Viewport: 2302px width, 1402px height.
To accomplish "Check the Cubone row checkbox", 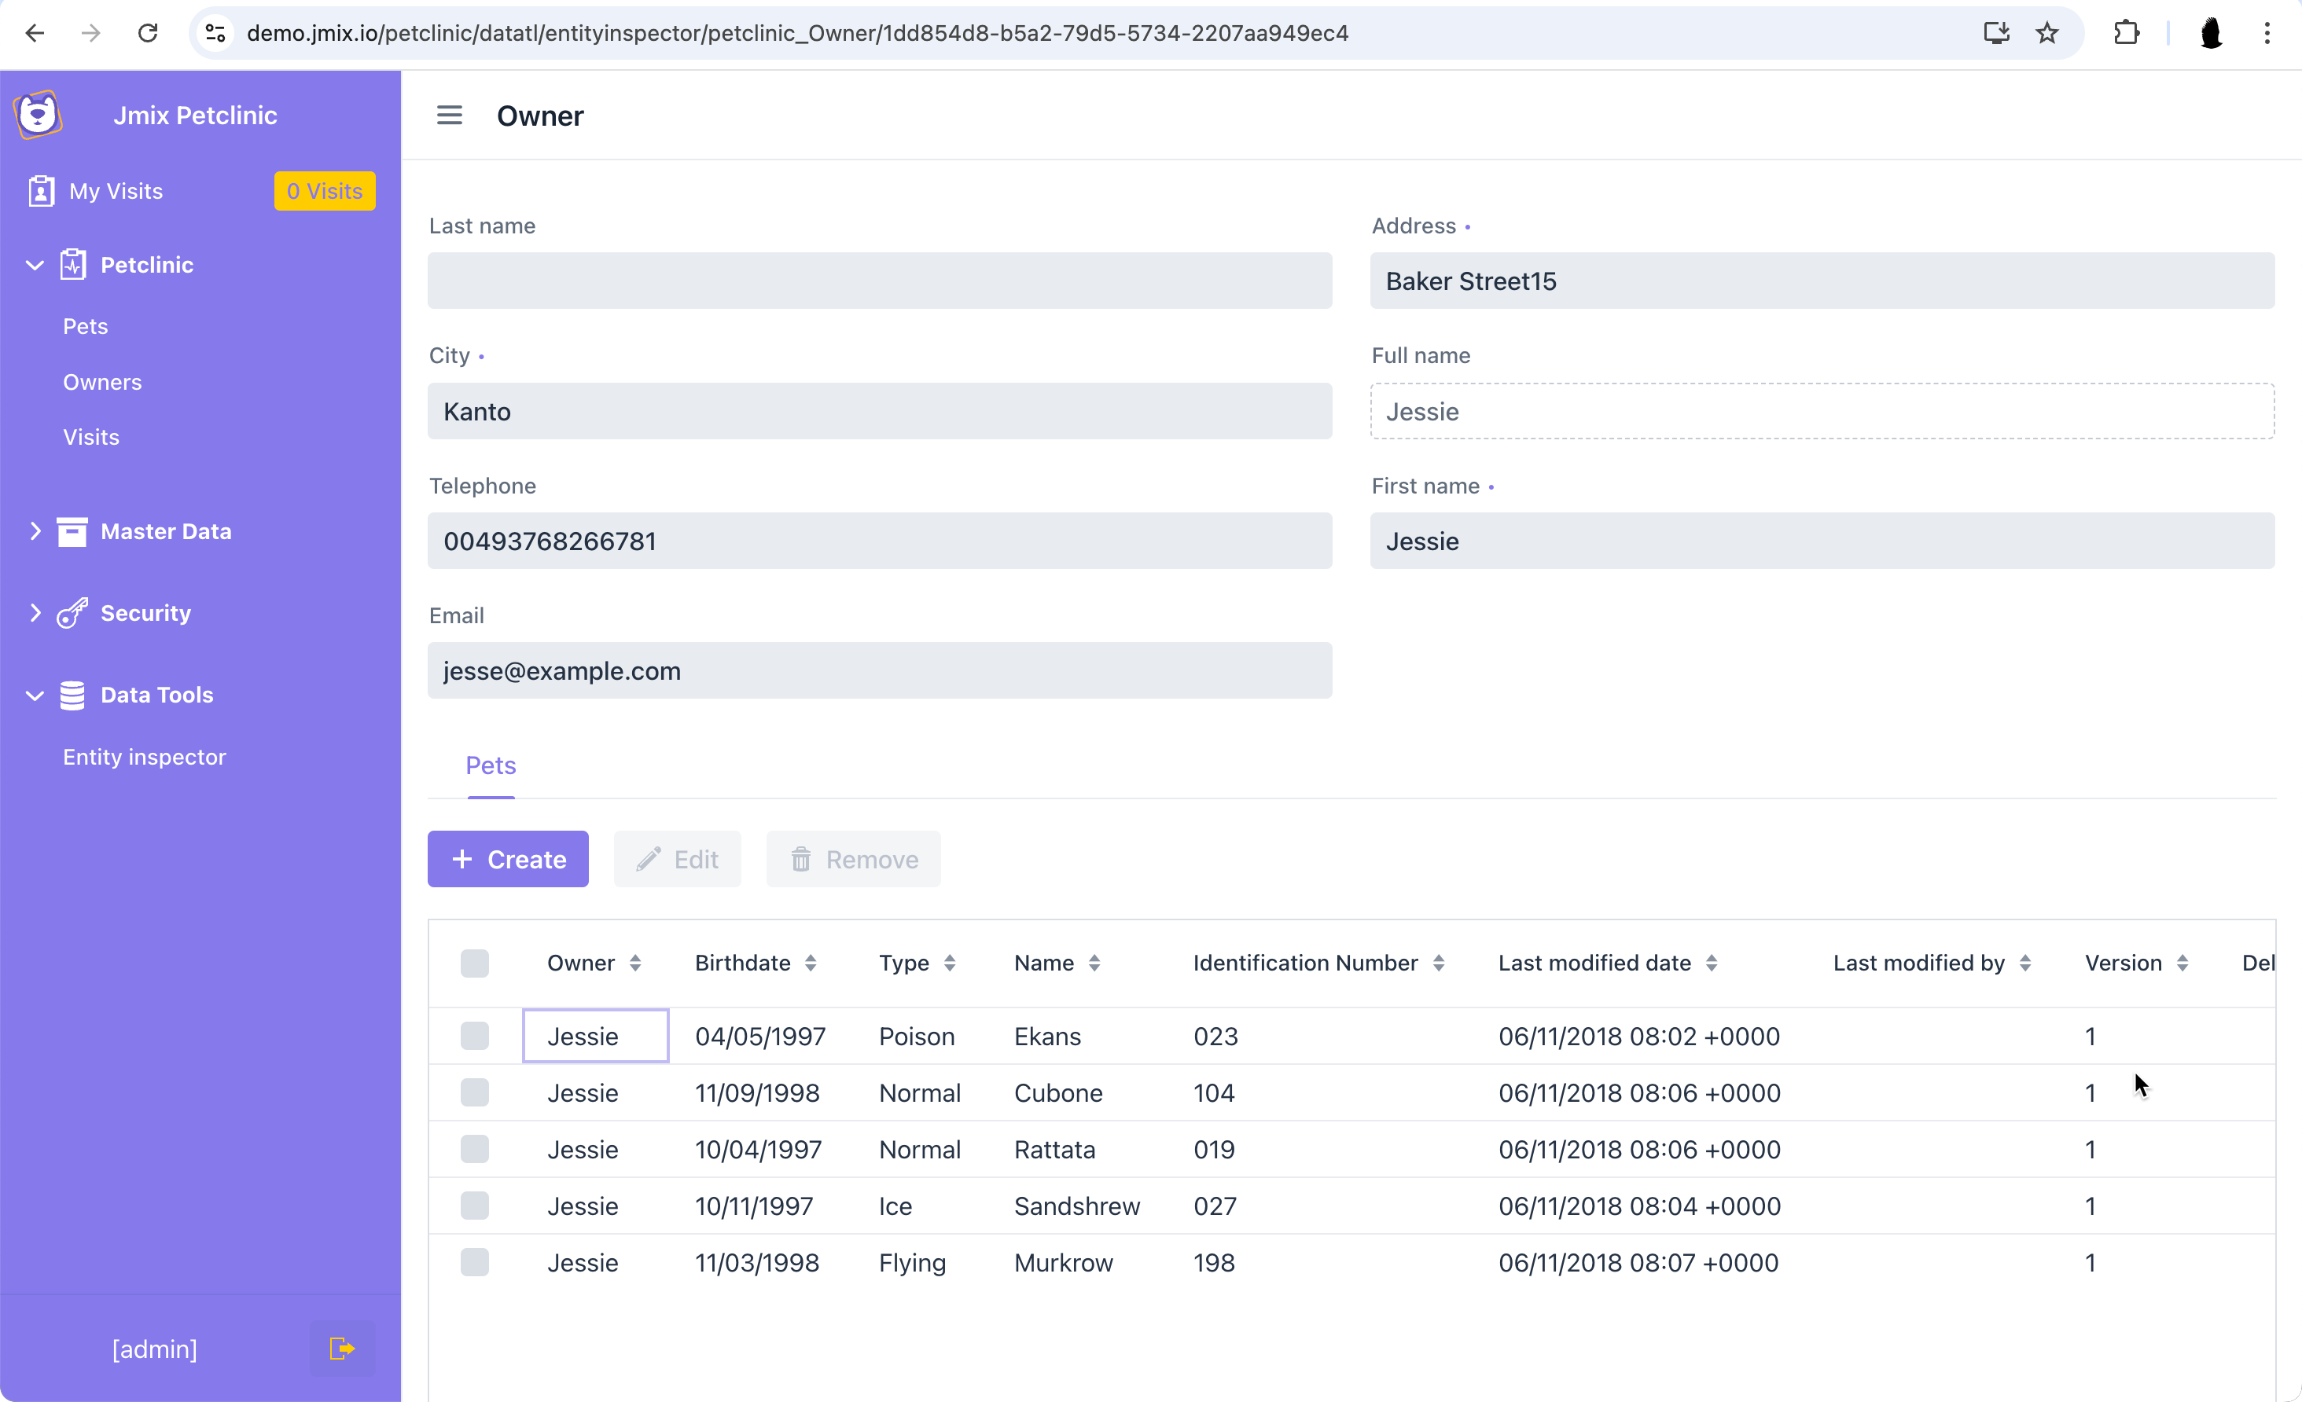I will (475, 1093).
